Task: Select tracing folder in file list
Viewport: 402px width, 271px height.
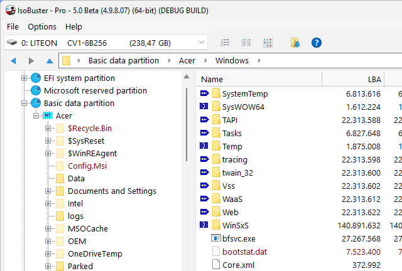Action: [234, 160]
